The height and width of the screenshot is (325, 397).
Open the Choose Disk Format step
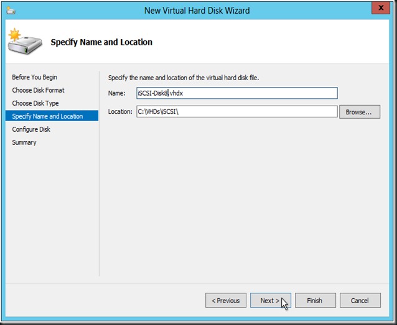(38, 90)
